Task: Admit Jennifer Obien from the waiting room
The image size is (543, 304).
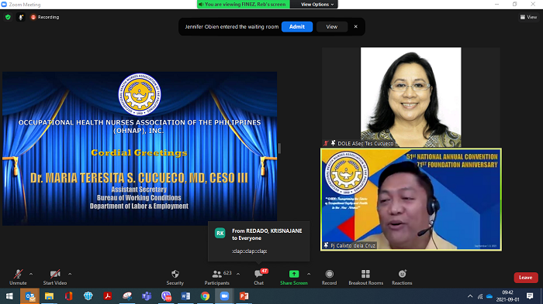Action: (x=297, y=26)
